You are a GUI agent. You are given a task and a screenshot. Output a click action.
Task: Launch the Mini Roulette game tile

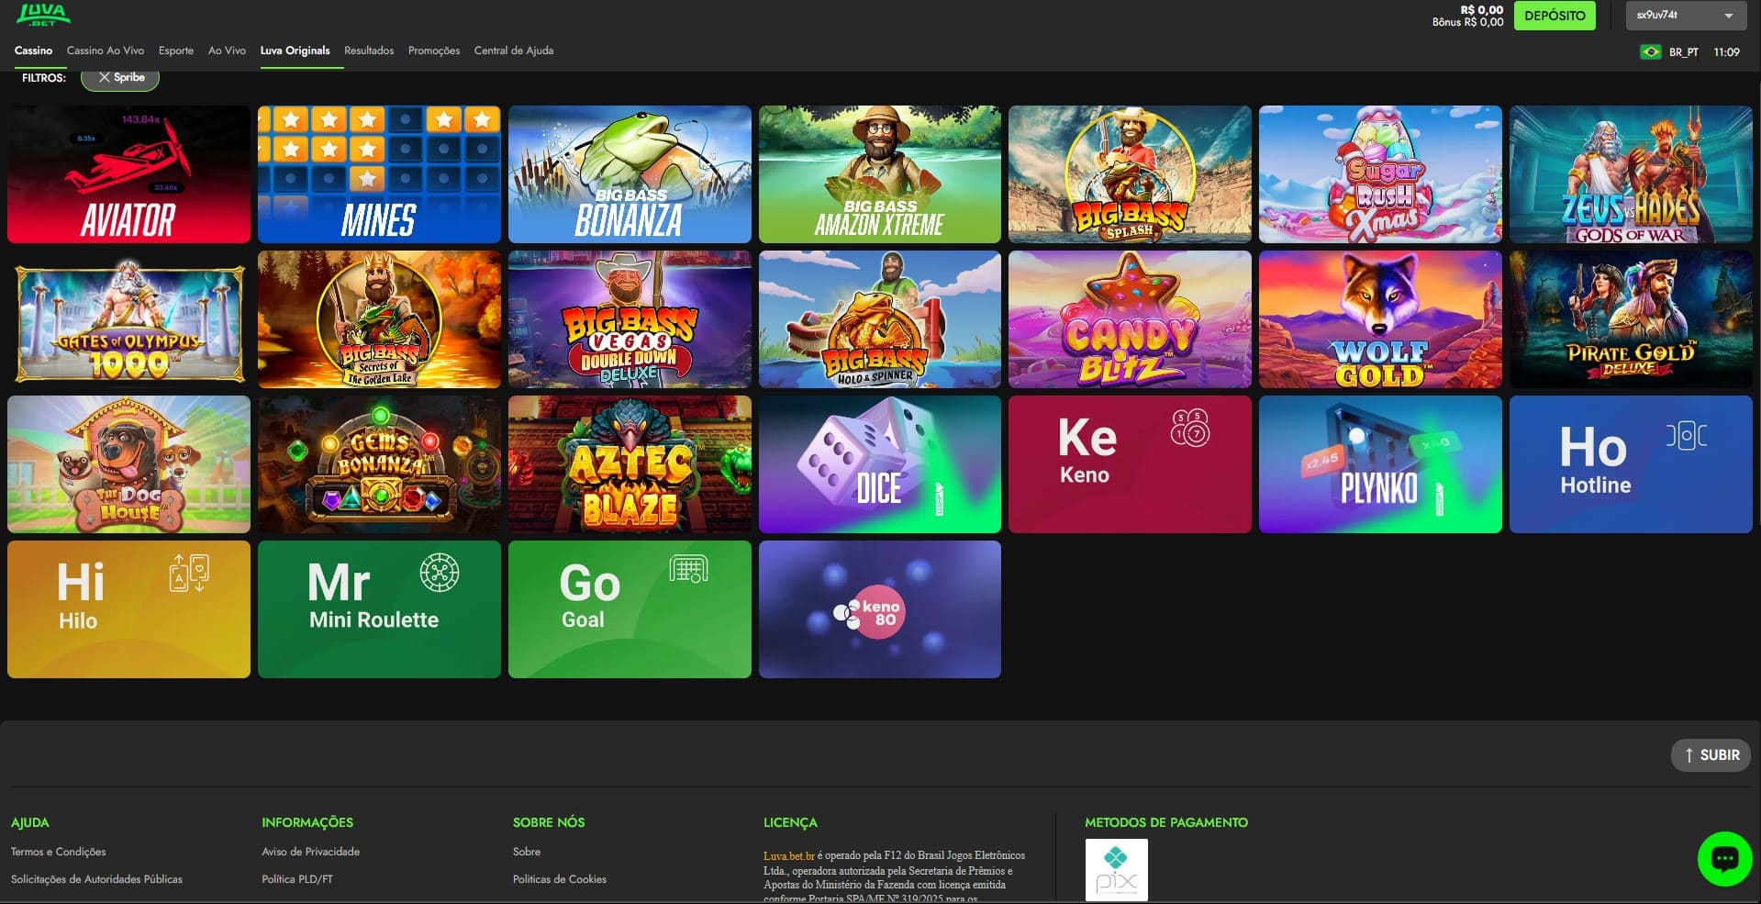tap(379, 609)
